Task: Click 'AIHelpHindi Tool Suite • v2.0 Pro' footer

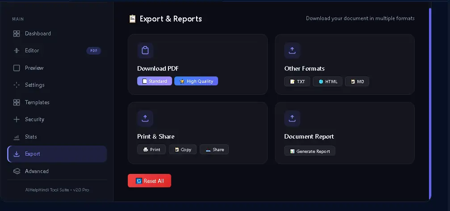Action: pyautogui.click(x=57, y=190)
